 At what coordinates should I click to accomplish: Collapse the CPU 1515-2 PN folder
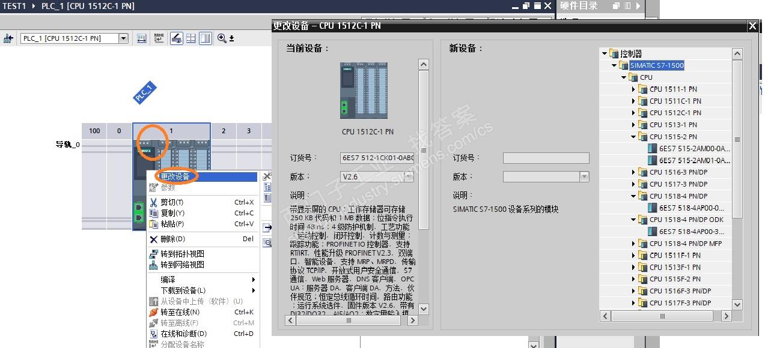point(633,137)
